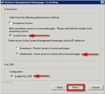Cancel the setup wizard

coord(95,87)
